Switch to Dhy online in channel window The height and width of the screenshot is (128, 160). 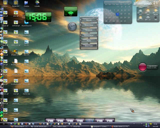coord(60,126)
